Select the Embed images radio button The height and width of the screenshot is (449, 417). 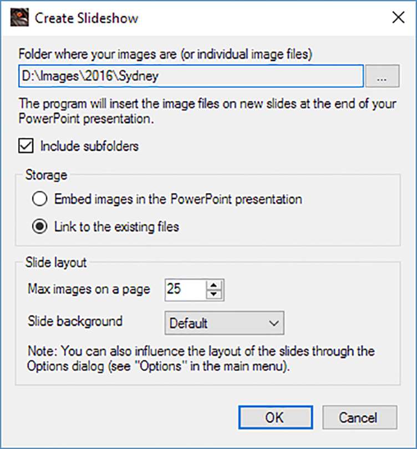pos(40,199)
